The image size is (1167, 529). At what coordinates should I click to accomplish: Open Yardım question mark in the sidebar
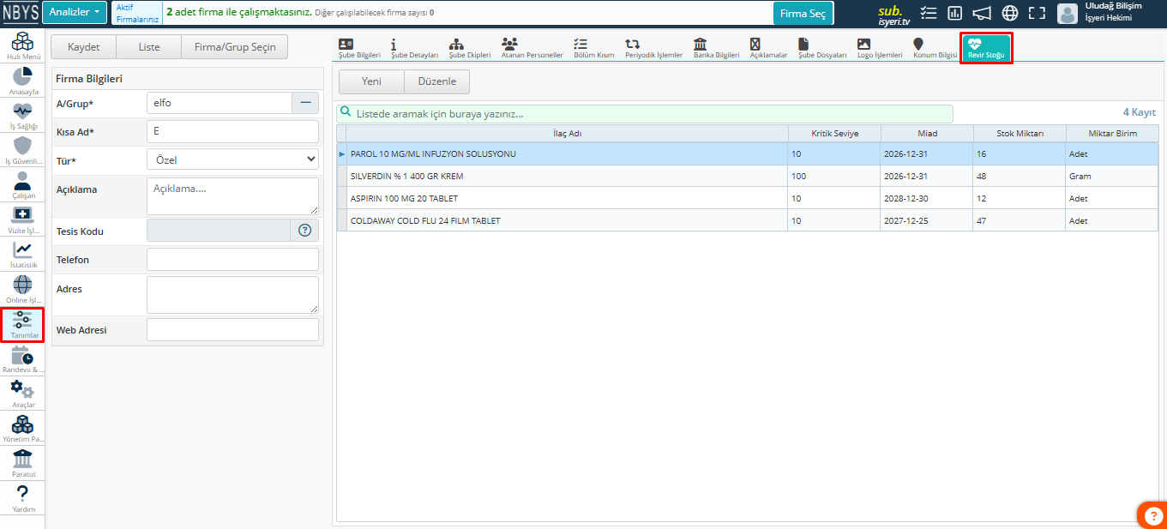pyautogui.click(x=23, y=499)
